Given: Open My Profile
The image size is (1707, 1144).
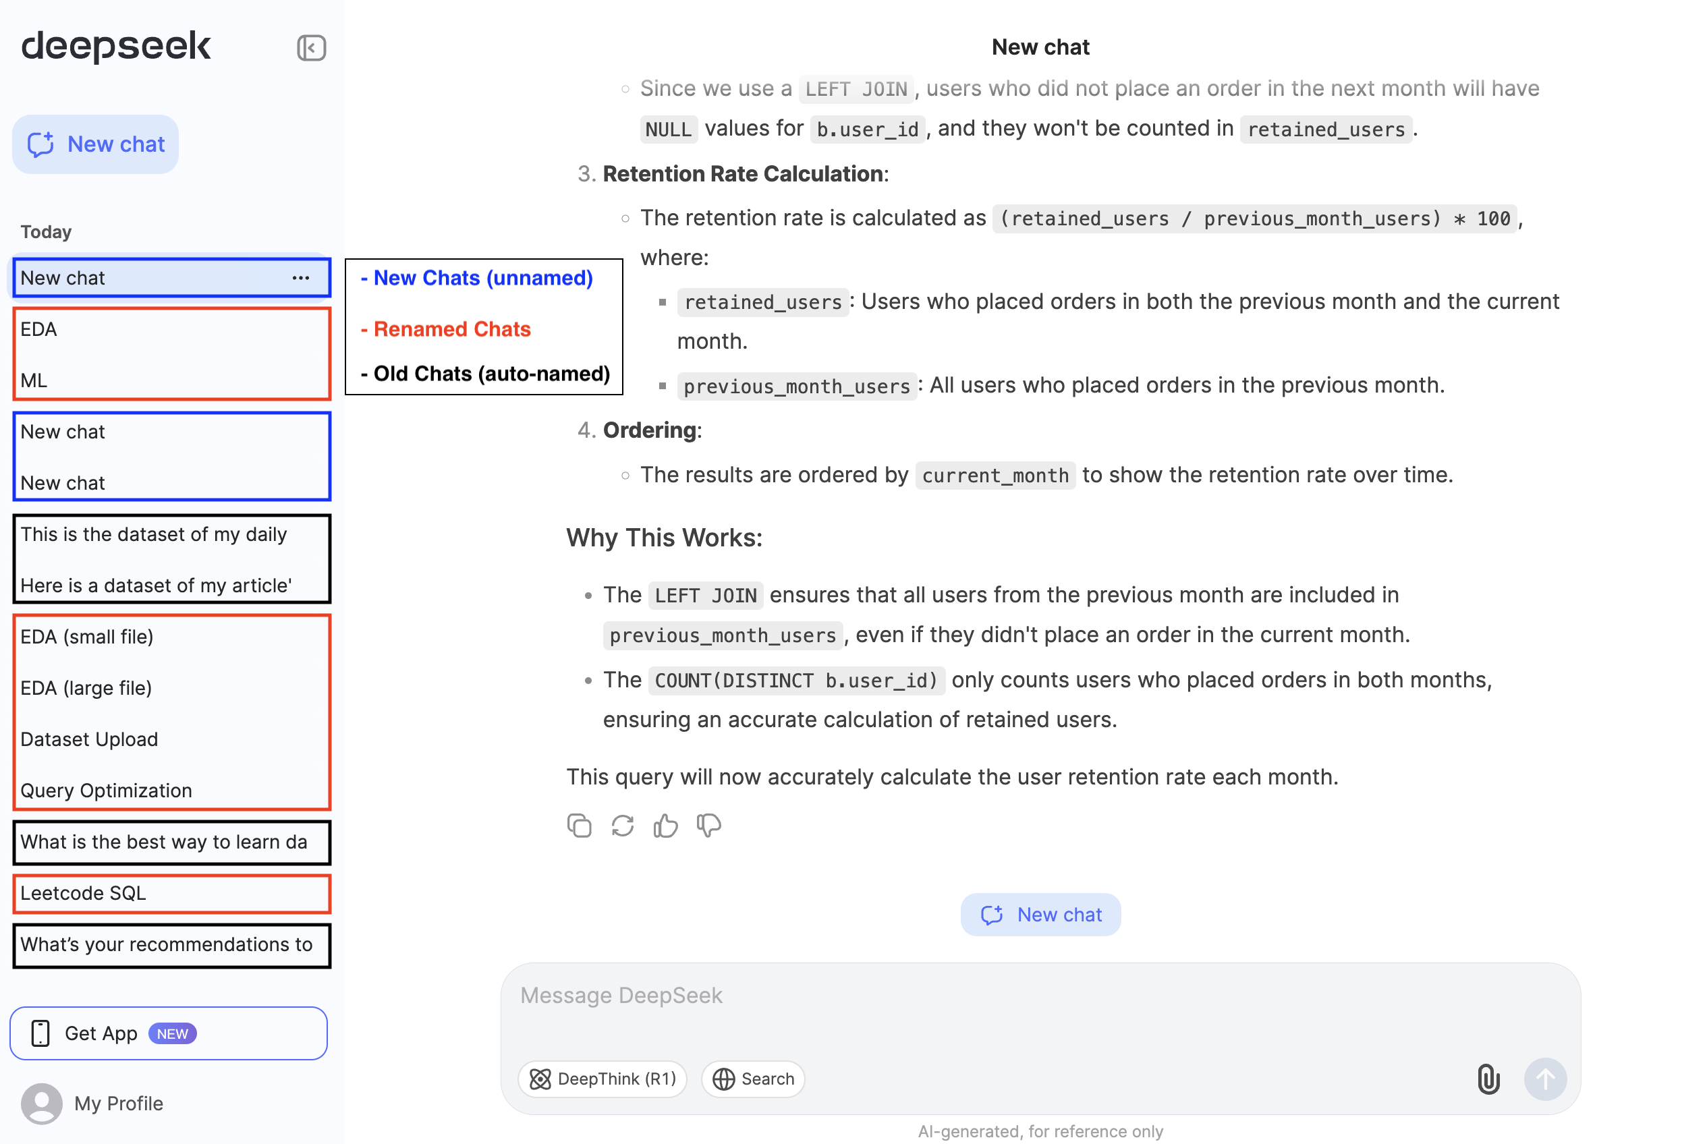Looking at the screenshot, I should 92,1103.
